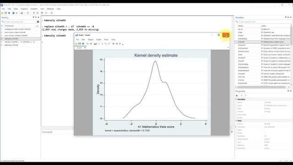
Task: Click the wrench icon in the History panel
Action: (x=3, y=22)
